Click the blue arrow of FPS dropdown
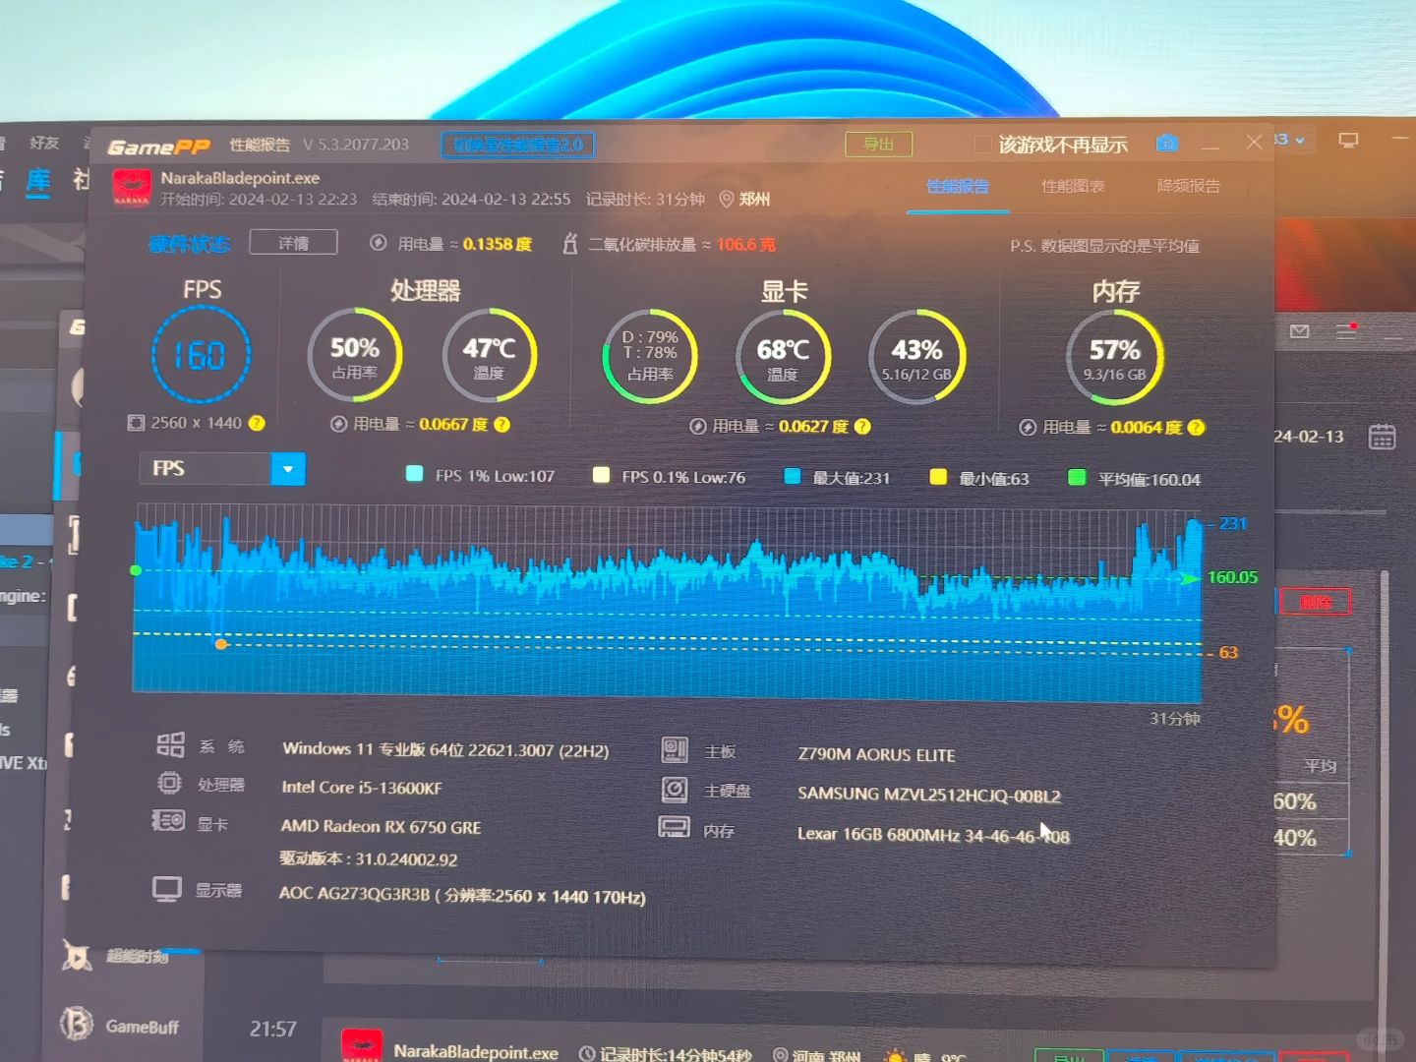 pos(288,469)
